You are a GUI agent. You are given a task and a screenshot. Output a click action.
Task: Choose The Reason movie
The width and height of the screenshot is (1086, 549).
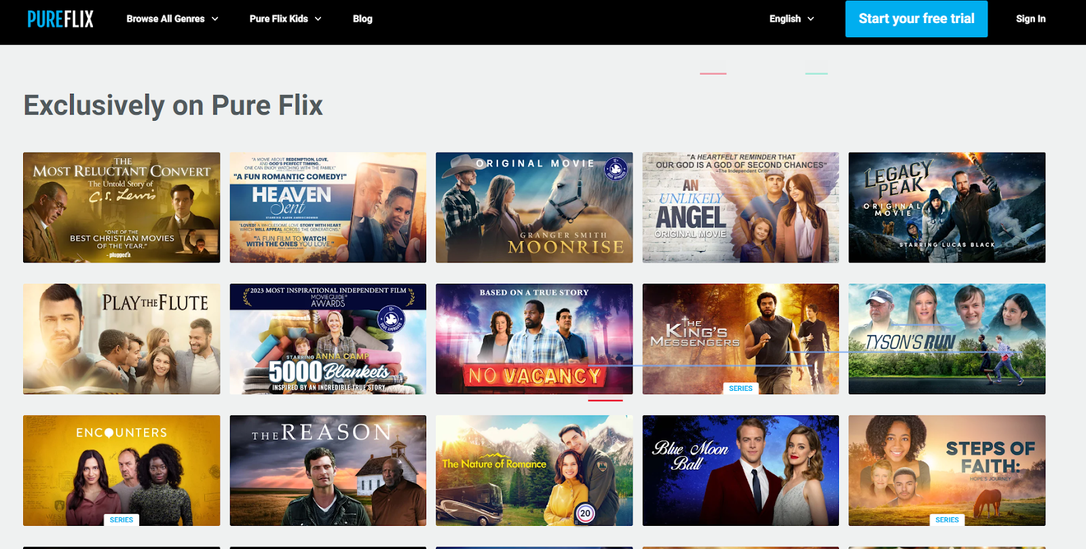point(328,471)
